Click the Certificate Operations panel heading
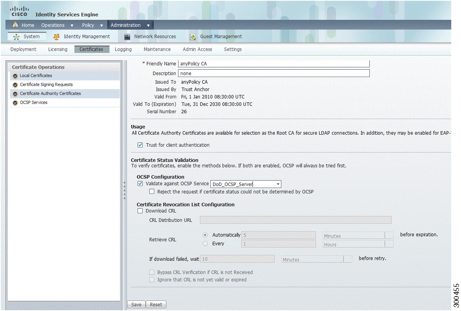Image resolution: width=461 pixels, height=311 pixels. point(38,67)
